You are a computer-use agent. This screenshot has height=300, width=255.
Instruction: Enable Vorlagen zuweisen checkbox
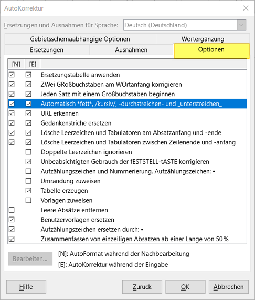click(28, 200)
